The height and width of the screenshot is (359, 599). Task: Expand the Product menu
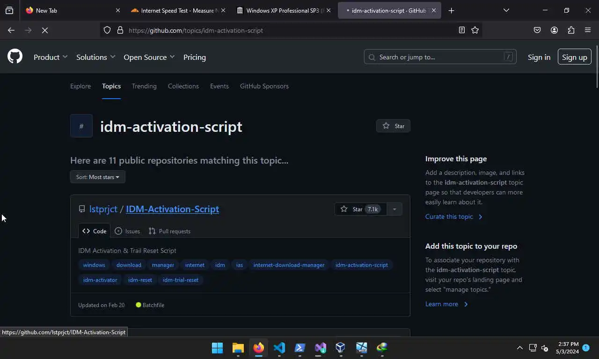51,57
